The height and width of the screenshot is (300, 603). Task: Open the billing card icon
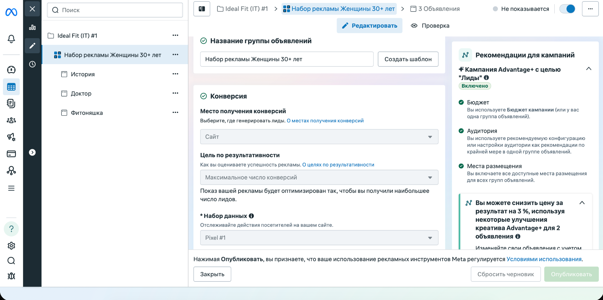click(x=11, y=154)
